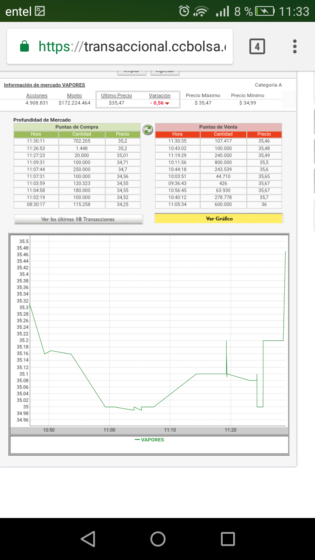Select the Puntas de Compra table header

(77, 127)
